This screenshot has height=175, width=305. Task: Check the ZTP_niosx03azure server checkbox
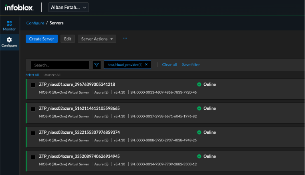click(x=33, y=133)
